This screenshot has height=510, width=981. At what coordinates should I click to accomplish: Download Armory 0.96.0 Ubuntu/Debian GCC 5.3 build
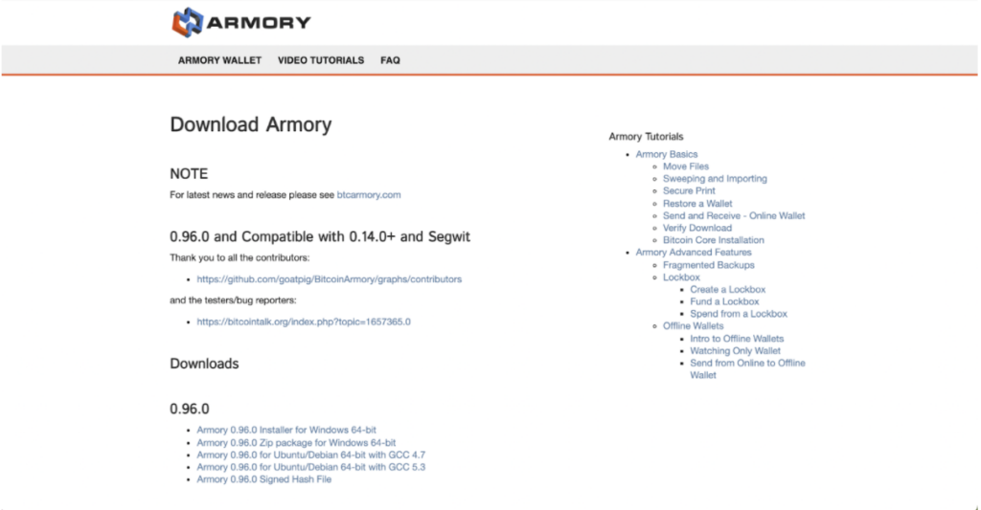[311, 467]
